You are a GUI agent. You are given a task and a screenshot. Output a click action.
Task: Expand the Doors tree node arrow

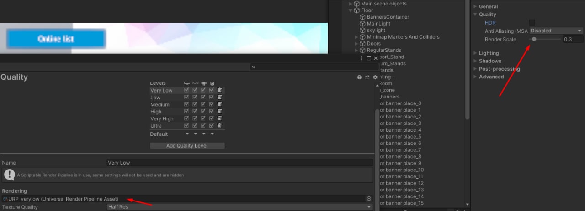[356, 44]
